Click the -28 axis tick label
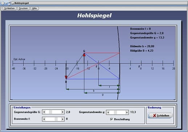 (45, 69)
